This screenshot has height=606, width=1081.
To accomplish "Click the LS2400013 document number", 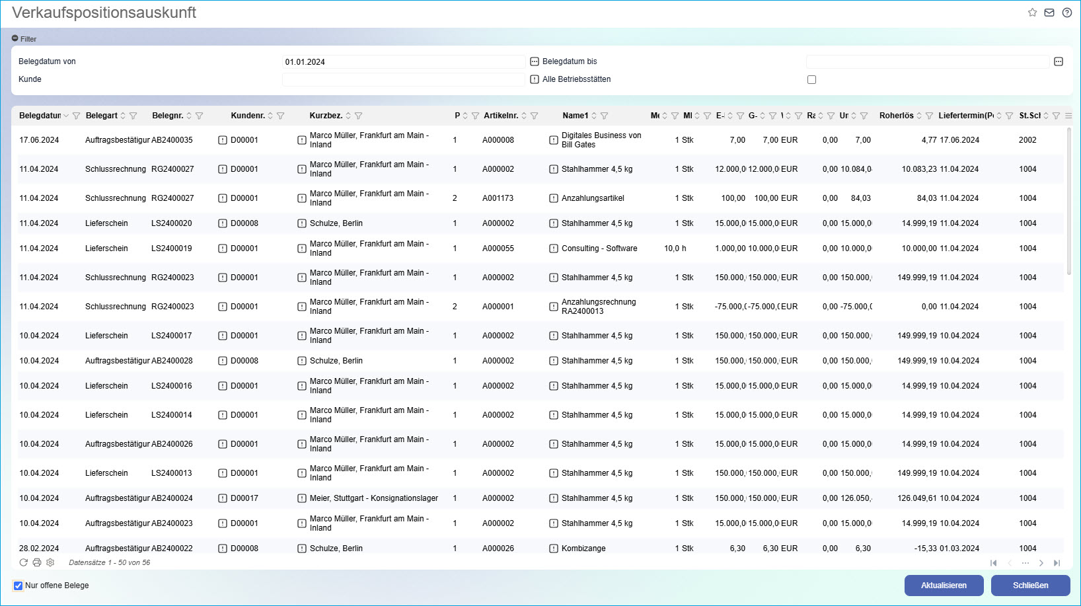I will coord(172,473).
